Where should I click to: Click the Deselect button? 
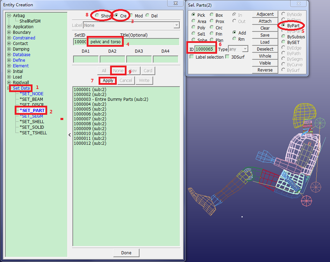click(x=265, y=49)
